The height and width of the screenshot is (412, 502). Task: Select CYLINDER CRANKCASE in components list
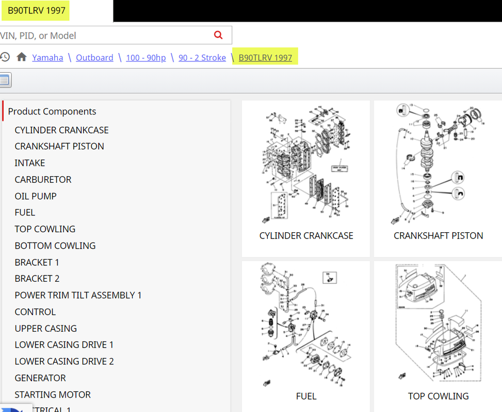coord(61,130)
